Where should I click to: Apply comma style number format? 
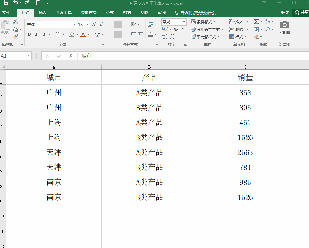(183, 29)
